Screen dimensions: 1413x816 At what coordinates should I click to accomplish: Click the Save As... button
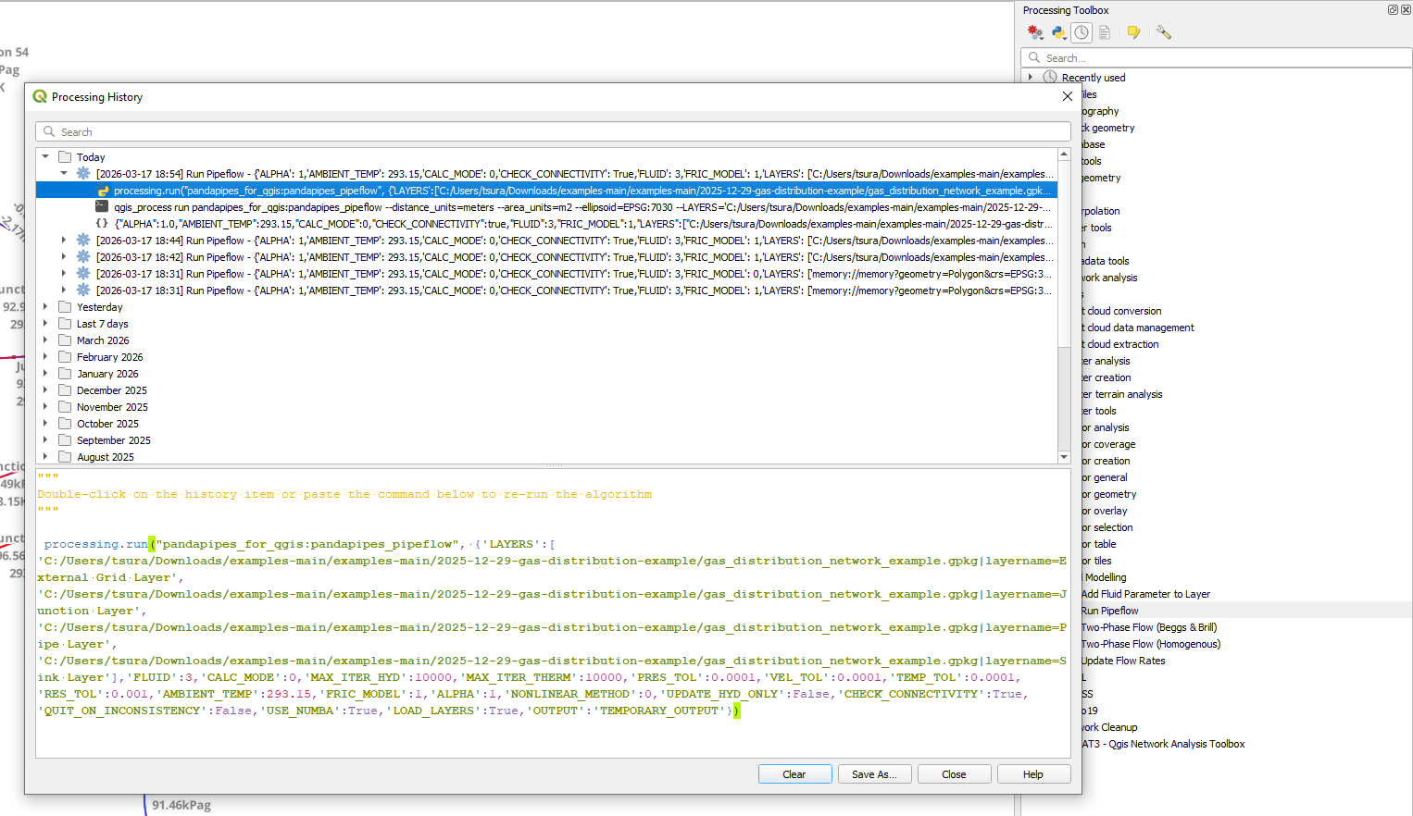(x=874, y=774)
